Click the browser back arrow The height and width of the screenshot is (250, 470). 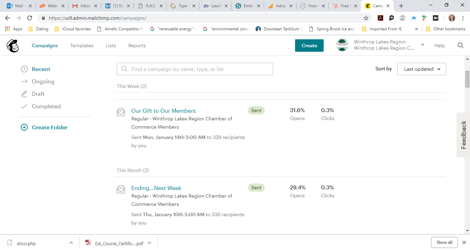tap(8, 18)
